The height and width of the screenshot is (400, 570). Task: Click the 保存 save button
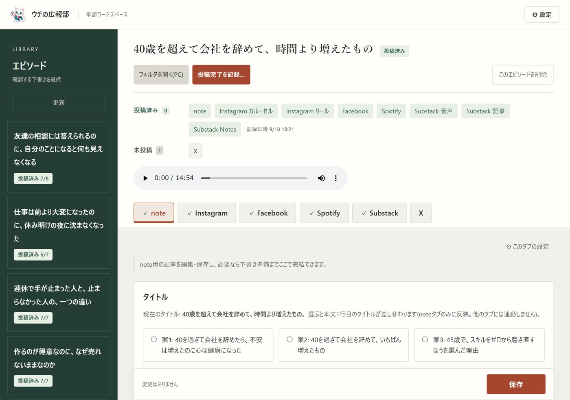tap(516, 384)
